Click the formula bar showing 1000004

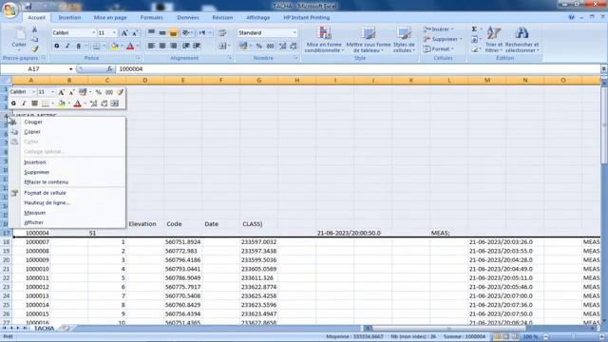[357, 68]
